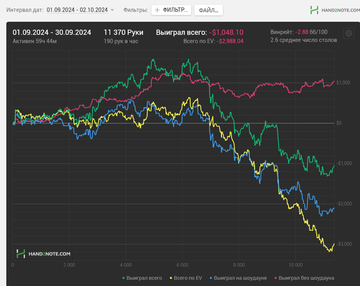Open the Фильтр menu

171,10
